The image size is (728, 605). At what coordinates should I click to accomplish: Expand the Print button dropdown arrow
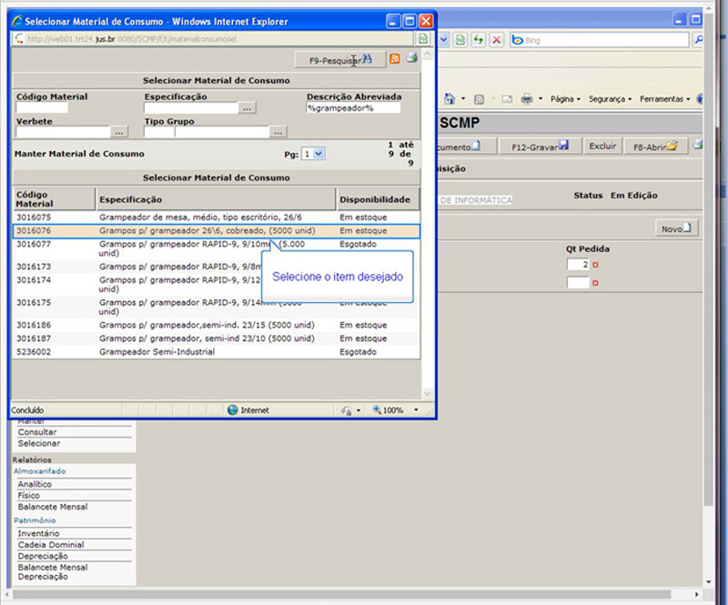click(541, 99)
